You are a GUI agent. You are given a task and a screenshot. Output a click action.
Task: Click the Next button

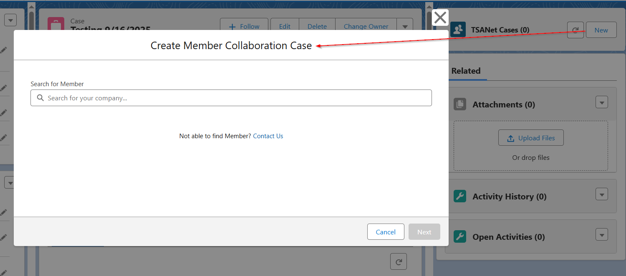point(424,232)
